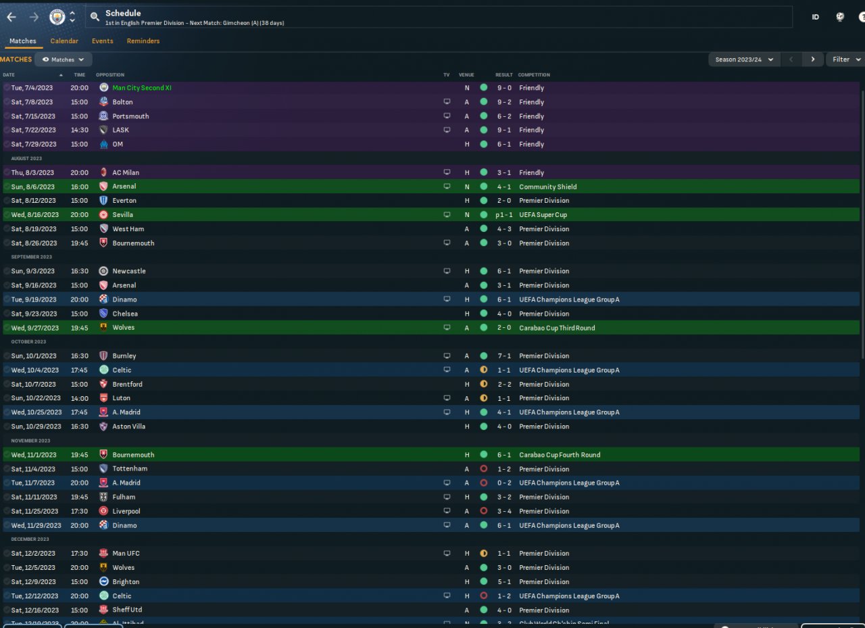Open the ID button in top bar
This screenshot has width=865, height=628.
(815, 17)
